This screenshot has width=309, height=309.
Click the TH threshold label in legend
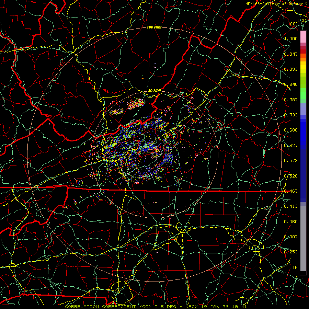tap(295, 267)
